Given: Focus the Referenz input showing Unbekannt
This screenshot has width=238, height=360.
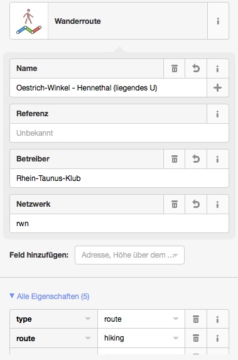Looking at the screenshot, I should pos(119,133).
